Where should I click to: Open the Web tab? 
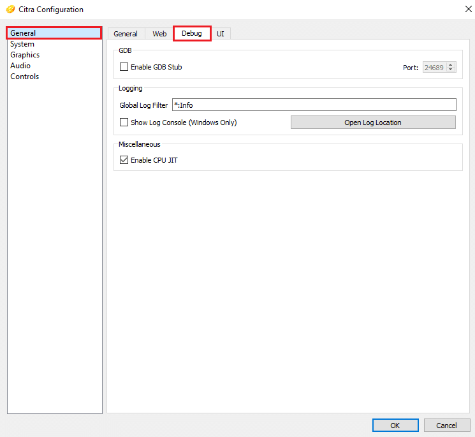[159, 34]
